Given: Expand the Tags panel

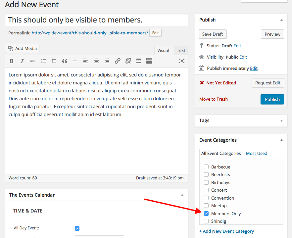Looking at the screenshot, I should pos(281,120).
